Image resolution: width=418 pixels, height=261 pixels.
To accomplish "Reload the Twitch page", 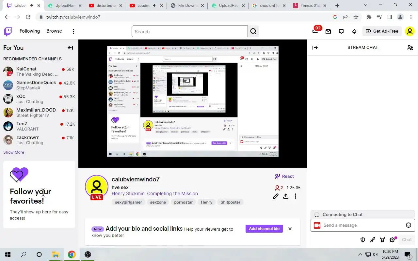I will (x=28, y=17).
